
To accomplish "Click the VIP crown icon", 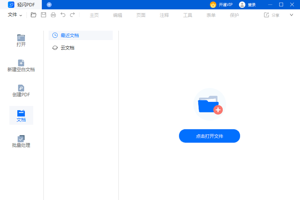I will point(213,5).
